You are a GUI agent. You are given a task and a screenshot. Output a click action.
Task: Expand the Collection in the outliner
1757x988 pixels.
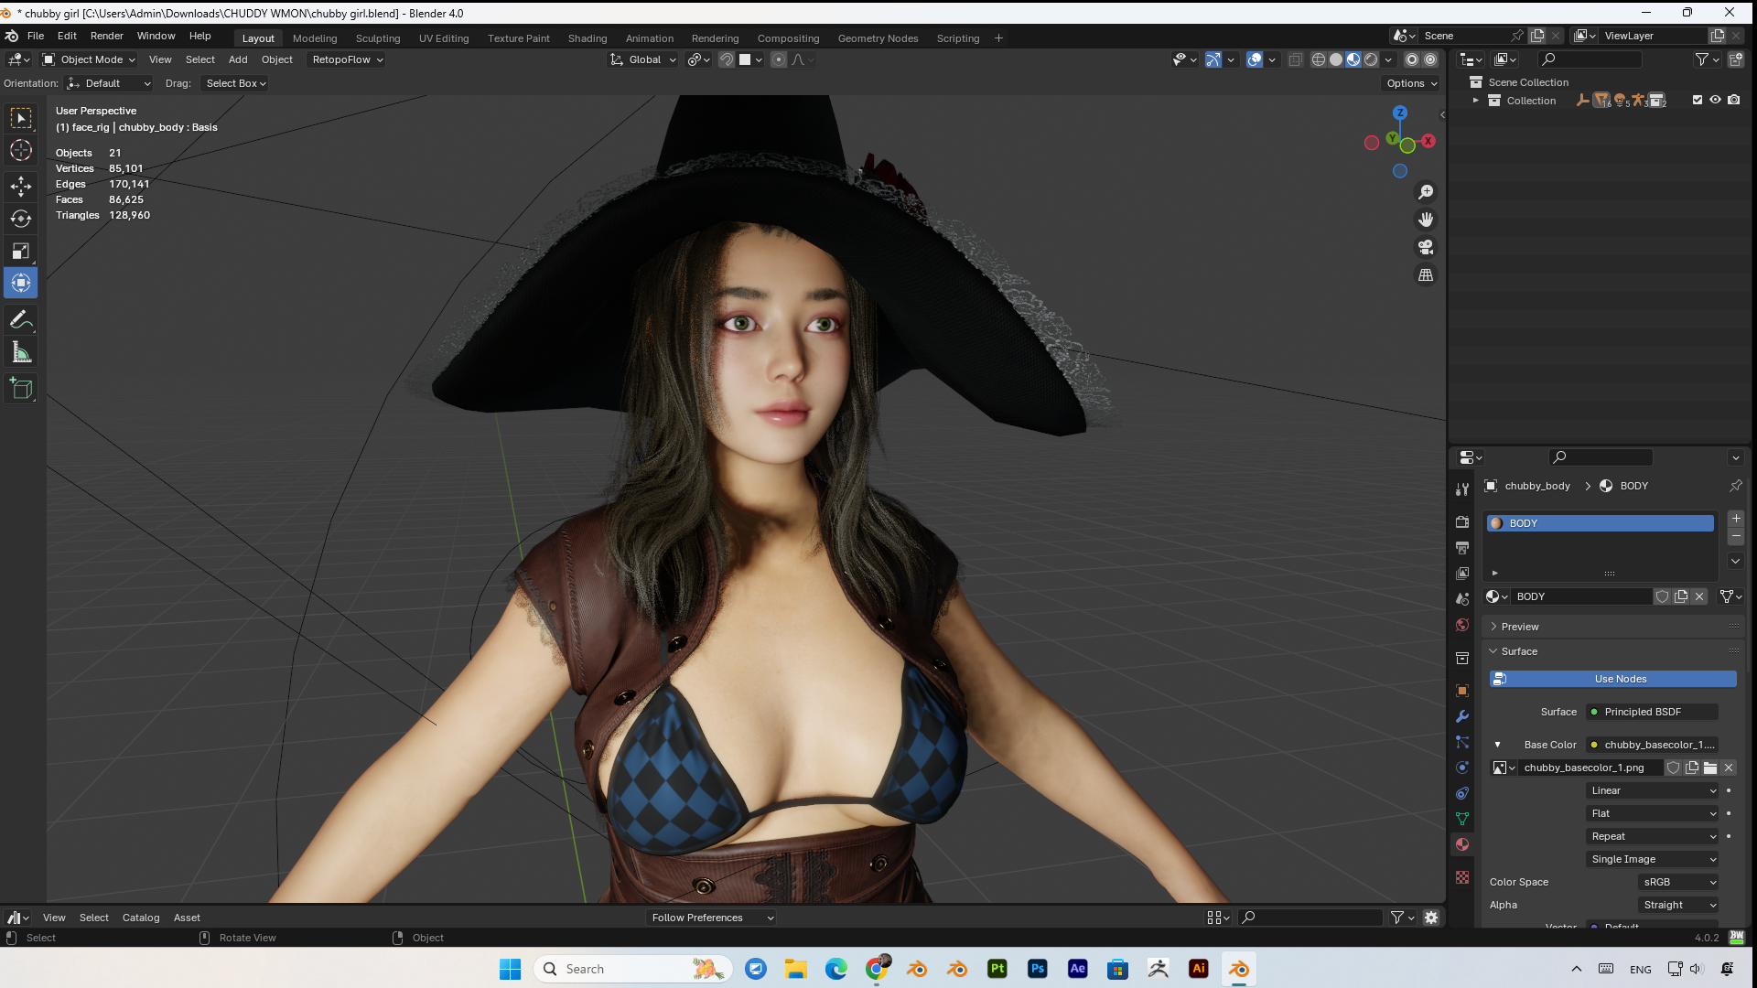point(1475,101)
